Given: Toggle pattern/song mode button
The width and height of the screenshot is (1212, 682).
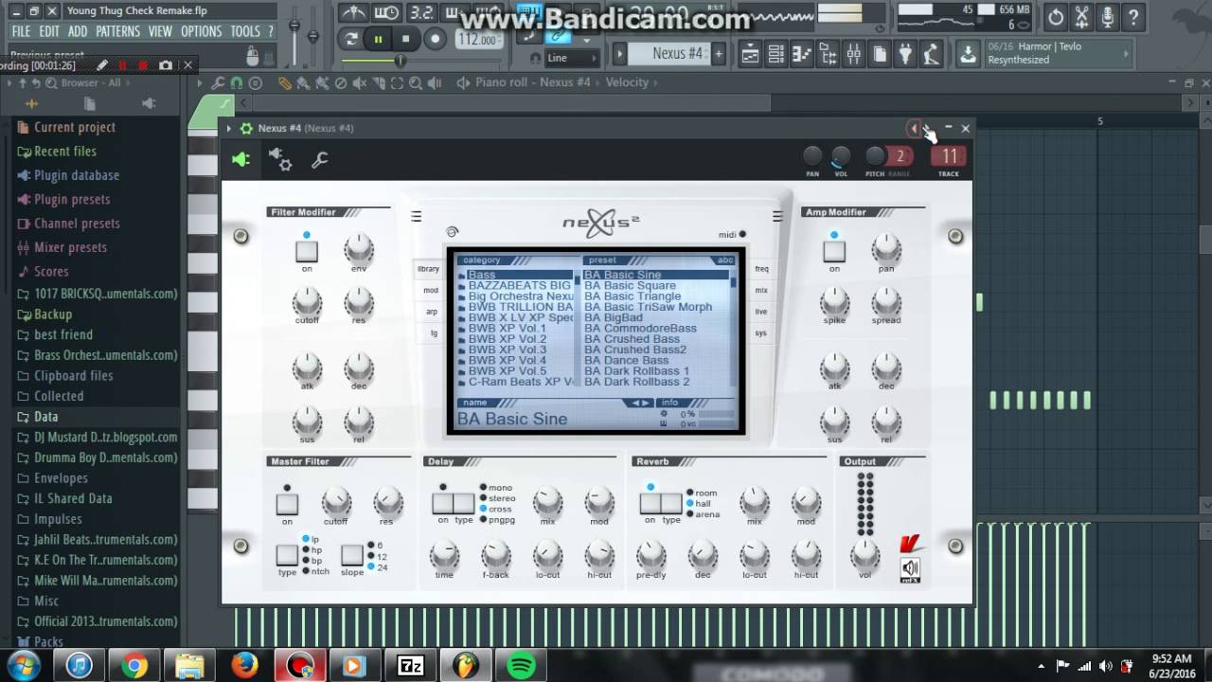Looking at the screenshot, I should pyautogui.click(x=350, y=39).
